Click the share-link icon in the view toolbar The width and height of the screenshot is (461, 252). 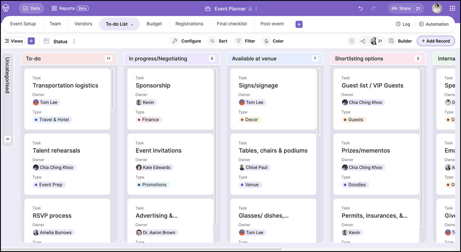tap(363, 41)
